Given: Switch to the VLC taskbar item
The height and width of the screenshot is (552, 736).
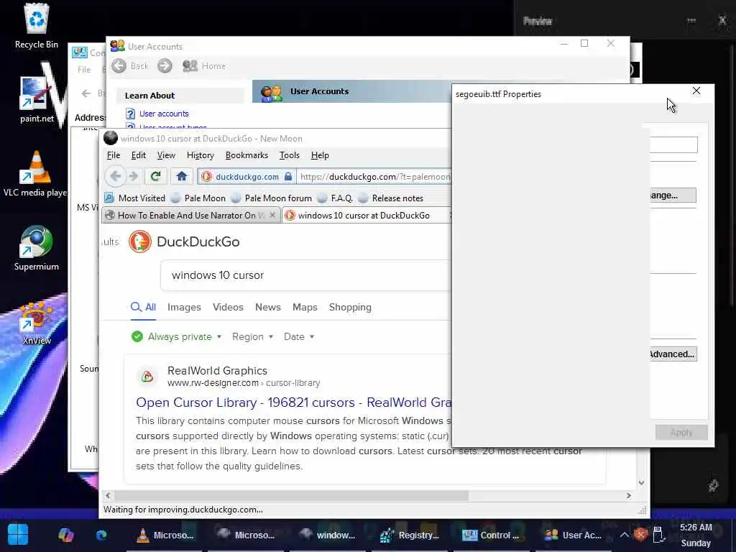Looking at the screenshot, I should point(165,535).
